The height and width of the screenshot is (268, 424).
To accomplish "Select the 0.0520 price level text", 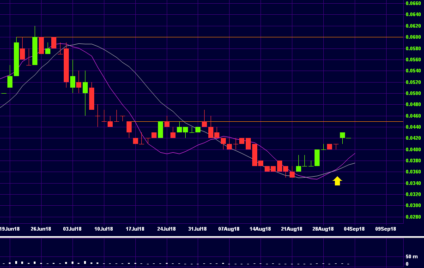I will pos(413,82).
